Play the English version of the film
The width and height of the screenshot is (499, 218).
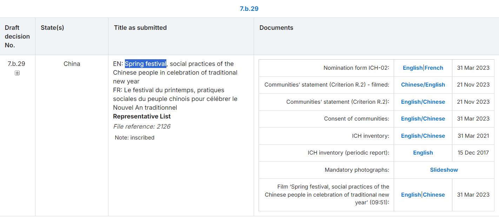pos(411,195)
